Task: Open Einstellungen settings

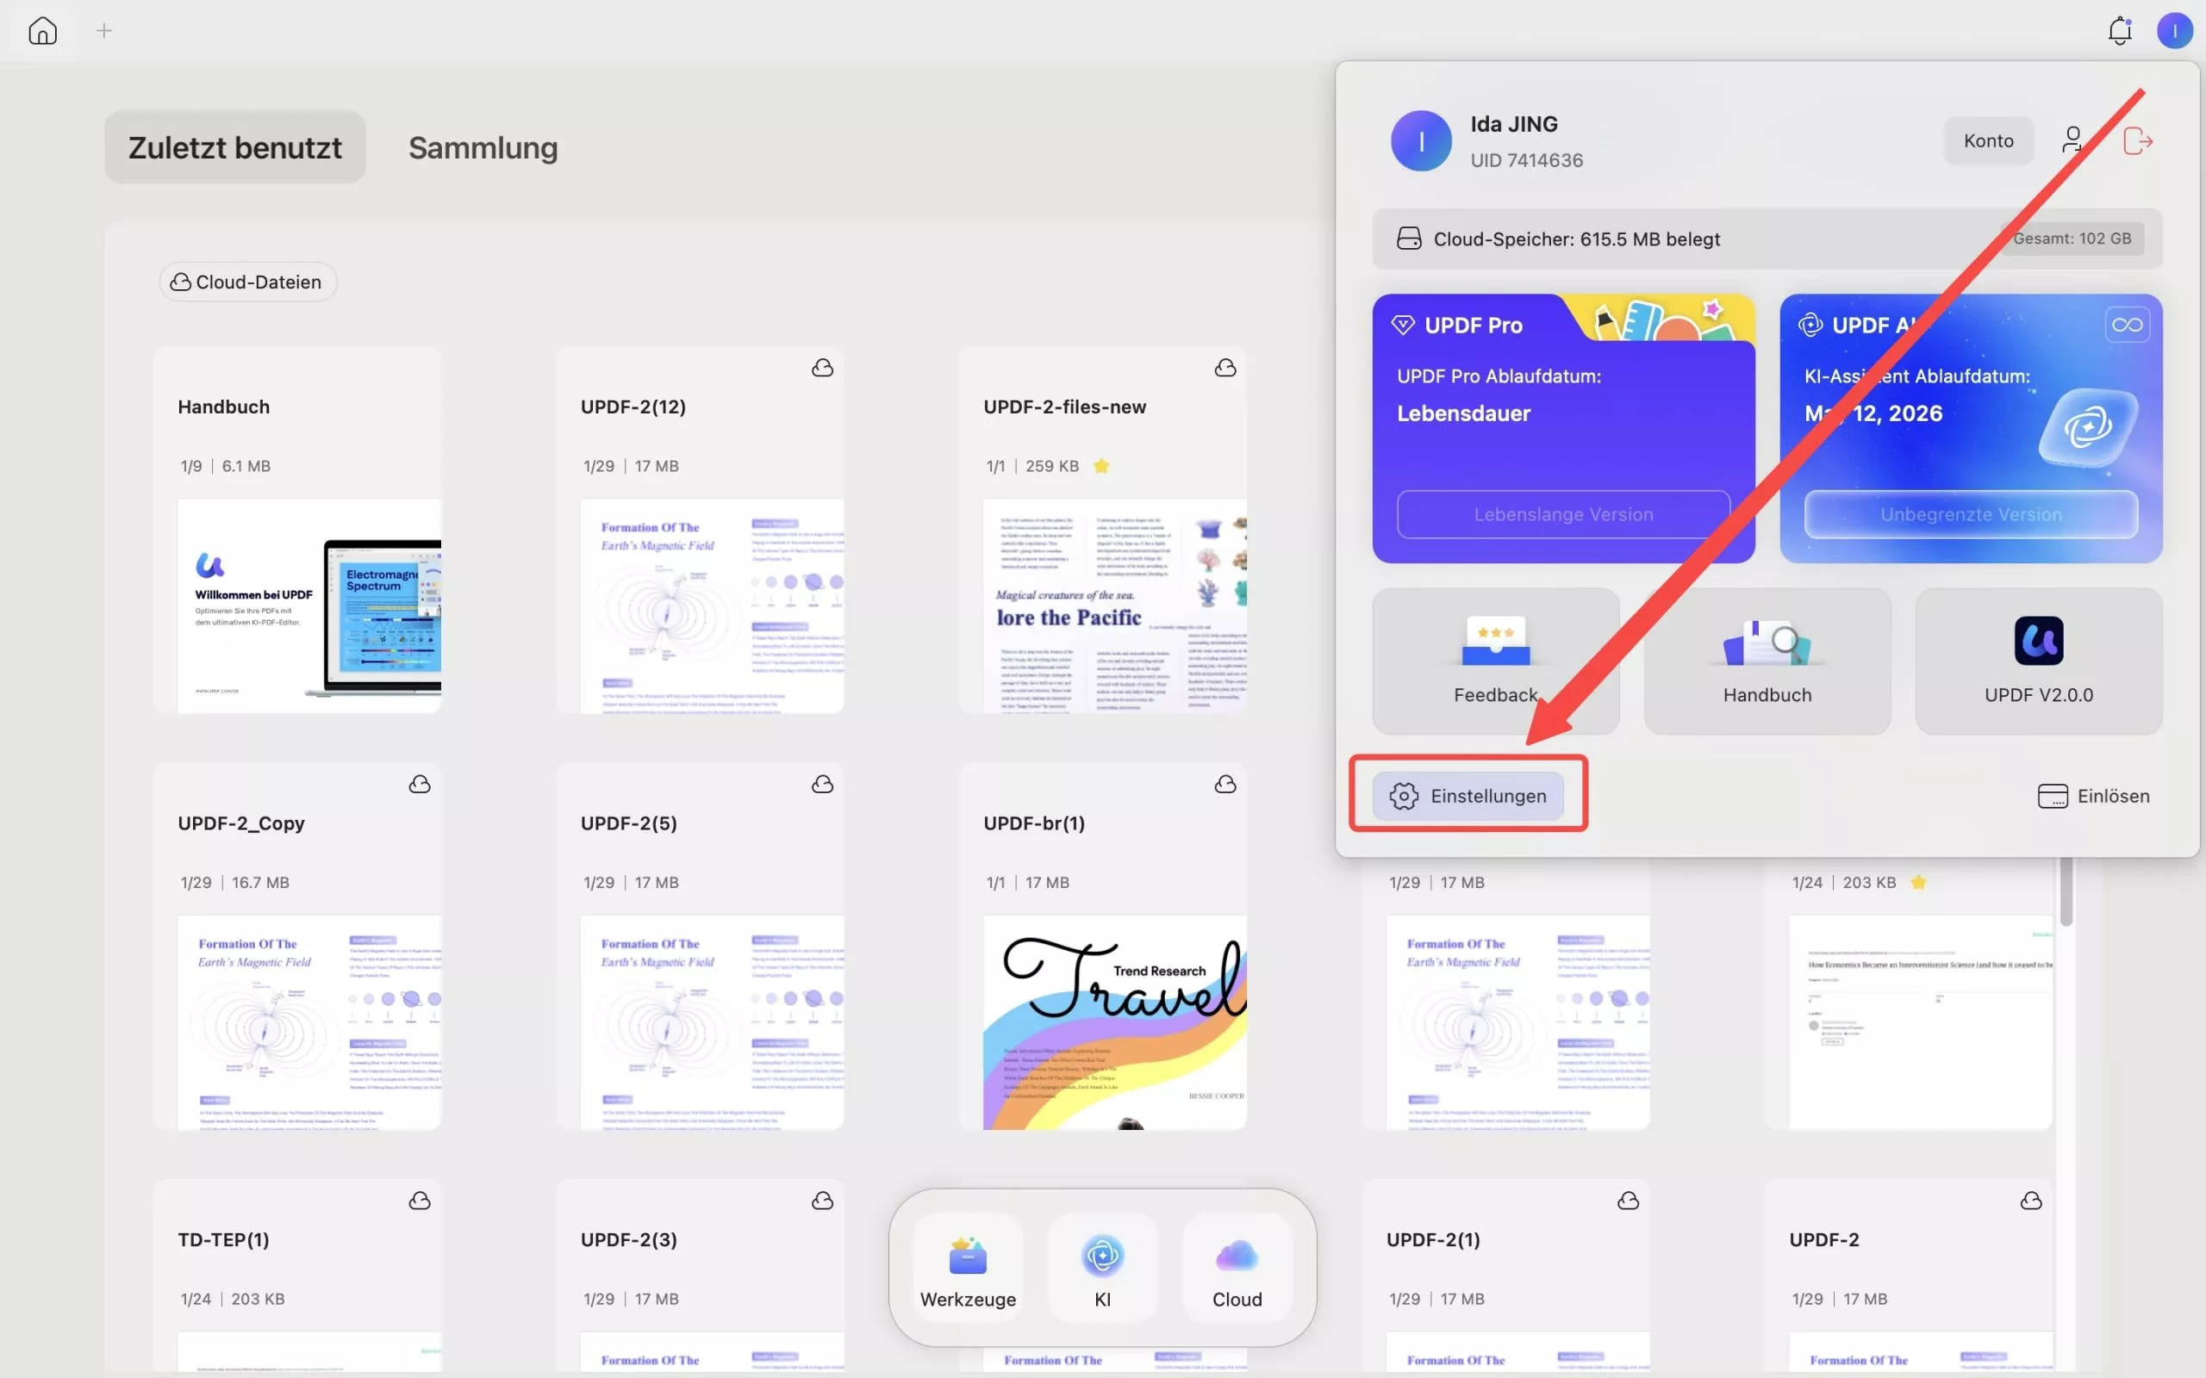Action: (1468, 796)
